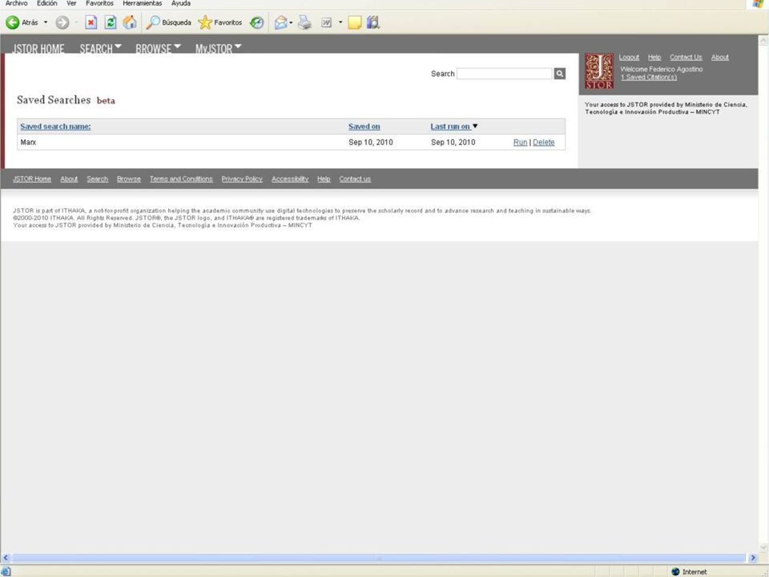Image resolution: width=769 pixels, height=577 pixels.
Task: Open the JSTOR Home footer link
Action: 32,179
